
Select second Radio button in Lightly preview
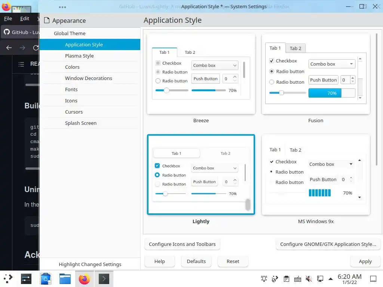click(157, 184)
